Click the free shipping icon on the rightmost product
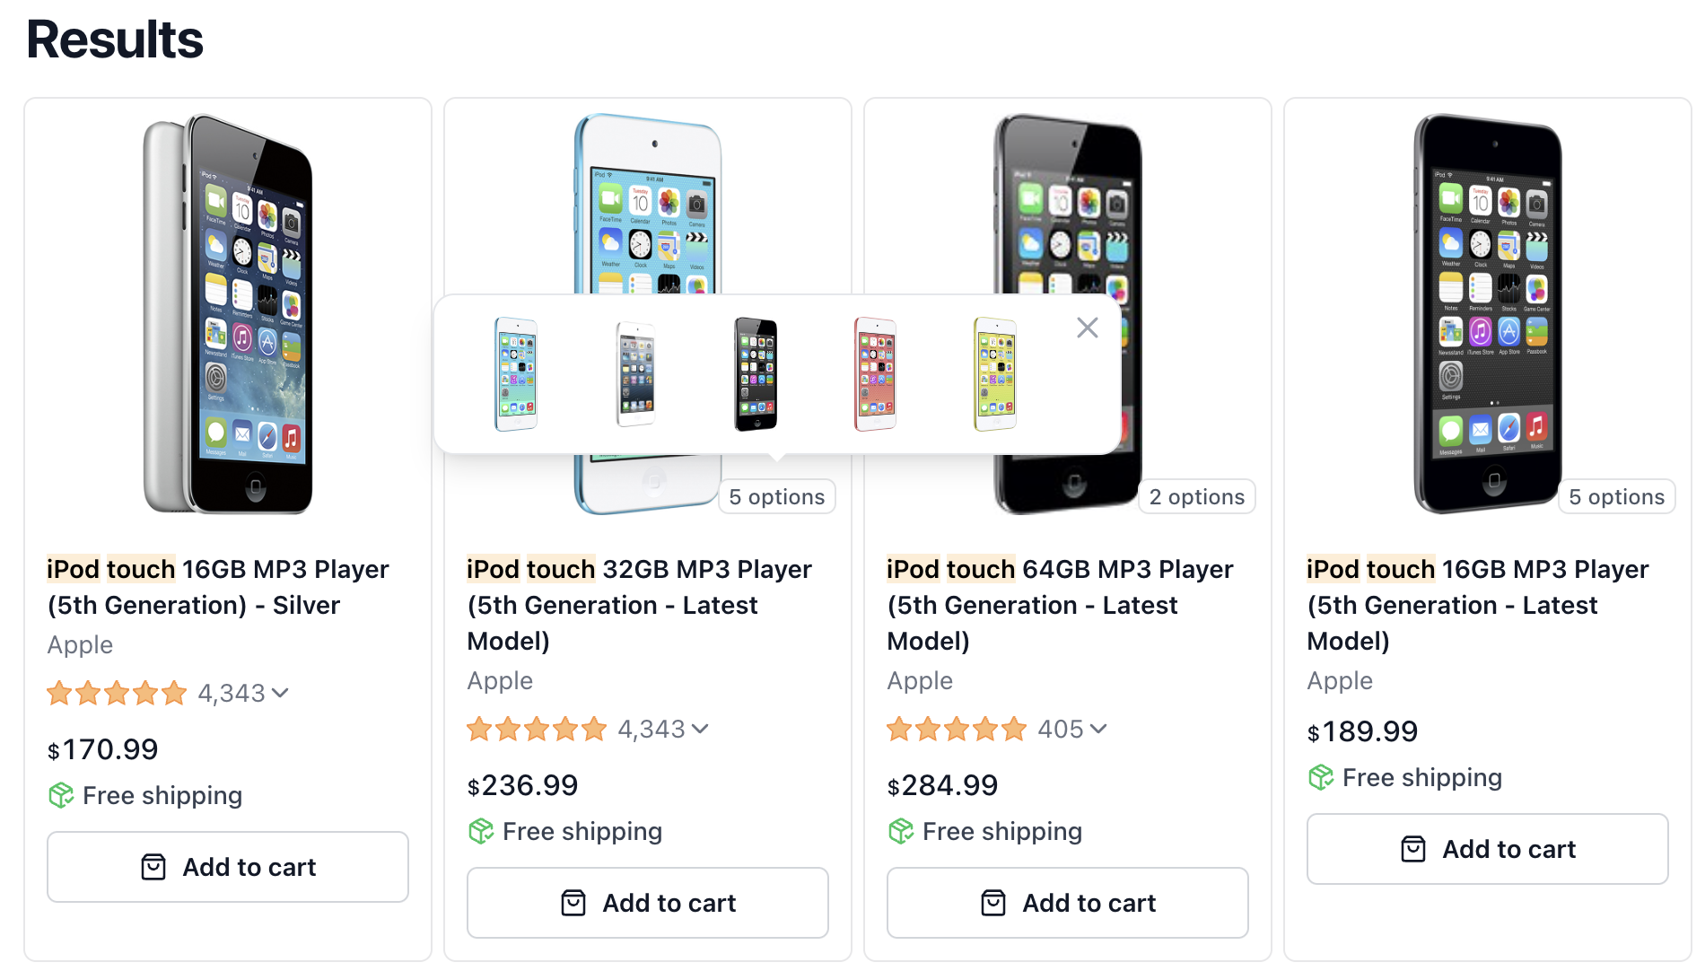Screen dimensions: 1705x971 tap(1320, 777)
